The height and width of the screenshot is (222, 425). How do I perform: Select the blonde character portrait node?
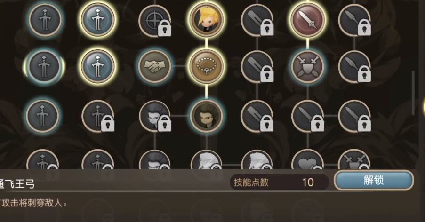(x=206, y=20)
